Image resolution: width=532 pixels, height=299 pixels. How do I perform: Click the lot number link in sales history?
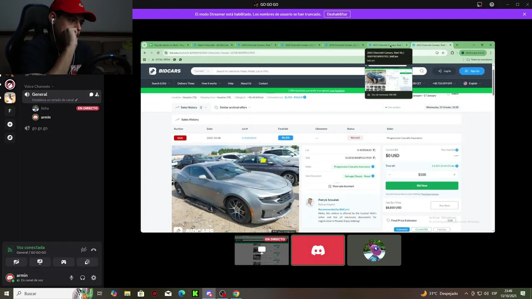tap(249, 138)
